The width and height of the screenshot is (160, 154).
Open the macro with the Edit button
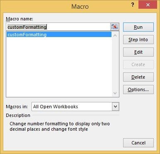tap(138, 52)
